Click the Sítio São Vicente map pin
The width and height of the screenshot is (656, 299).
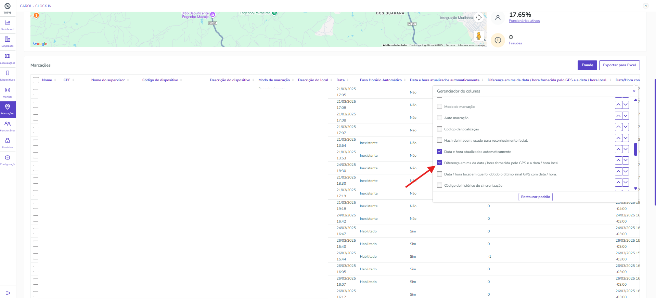point(213,15)
